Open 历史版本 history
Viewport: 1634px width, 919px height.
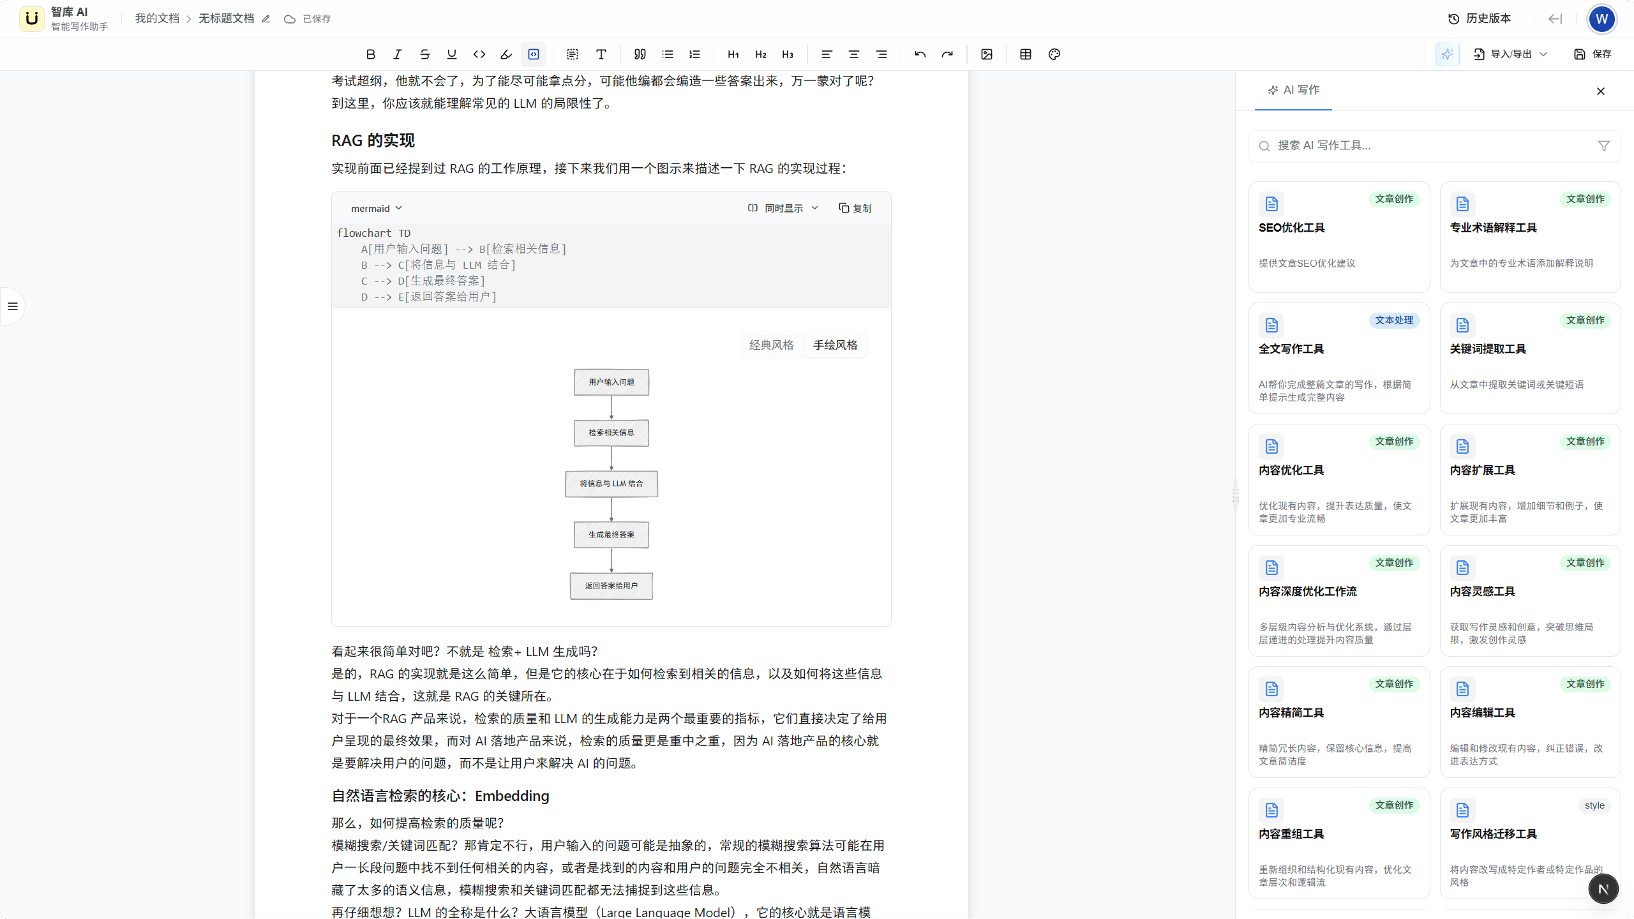pyautogui.click(x=1480, y=19)
